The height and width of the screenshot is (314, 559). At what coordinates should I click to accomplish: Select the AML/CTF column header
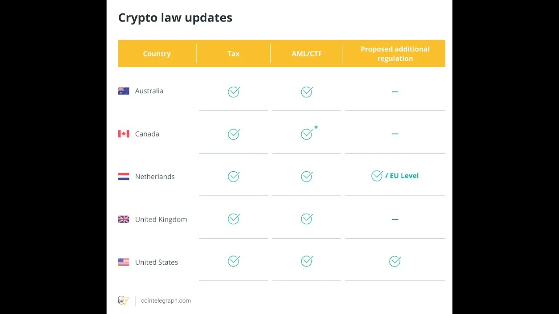pyautogui.click(x=307, y=54)
